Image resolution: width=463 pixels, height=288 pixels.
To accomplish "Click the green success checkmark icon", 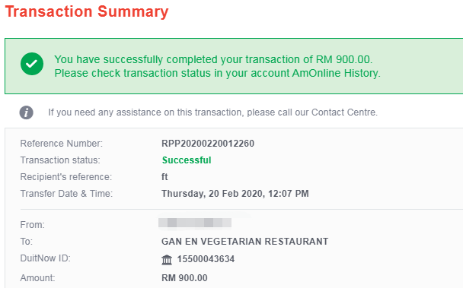I will coord(32,64).
